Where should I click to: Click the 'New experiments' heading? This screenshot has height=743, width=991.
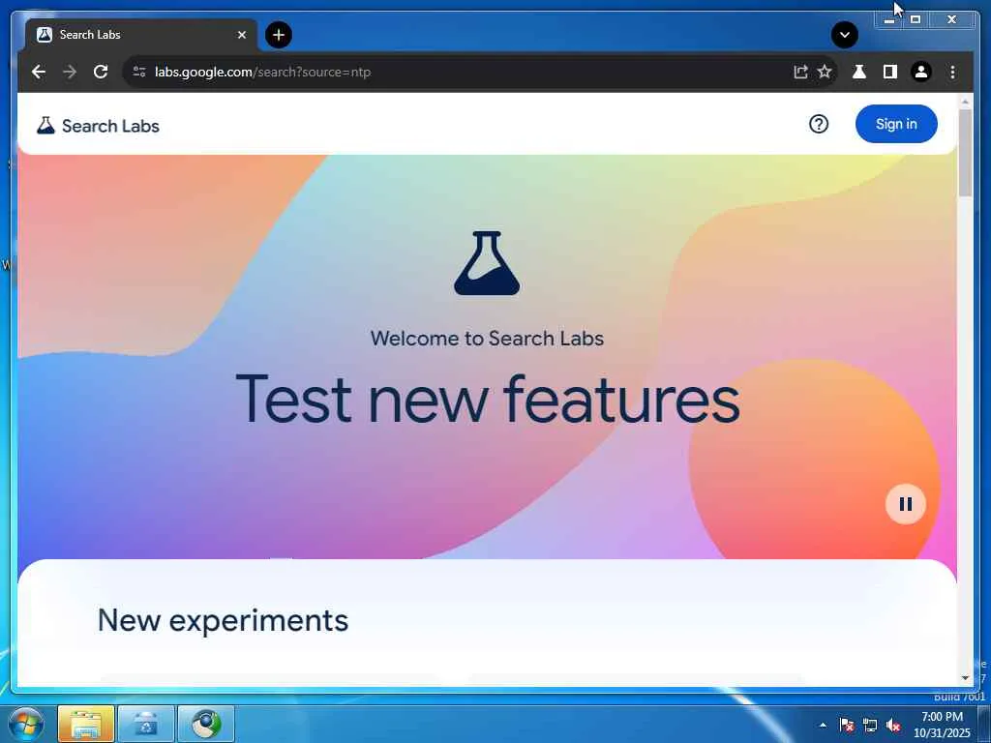(223, 620)
